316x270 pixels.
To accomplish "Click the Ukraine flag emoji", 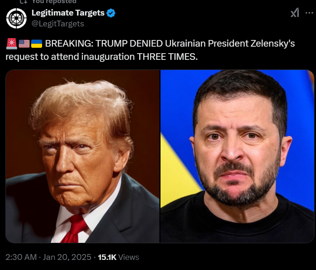I will [x=37, y=44].
